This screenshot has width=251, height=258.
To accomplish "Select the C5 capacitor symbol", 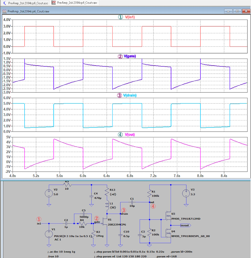I will 84,214.
